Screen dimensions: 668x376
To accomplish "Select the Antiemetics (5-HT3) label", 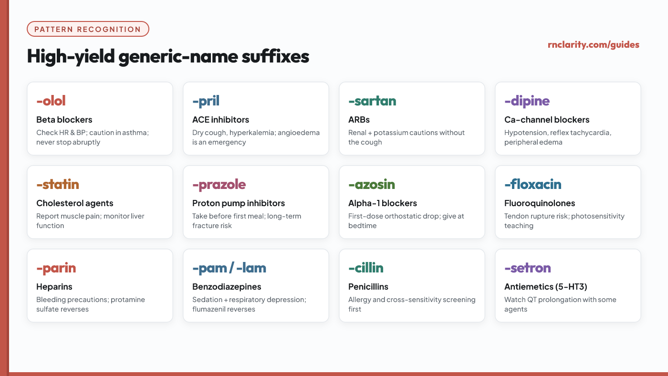I will click(x=545, y=287).
